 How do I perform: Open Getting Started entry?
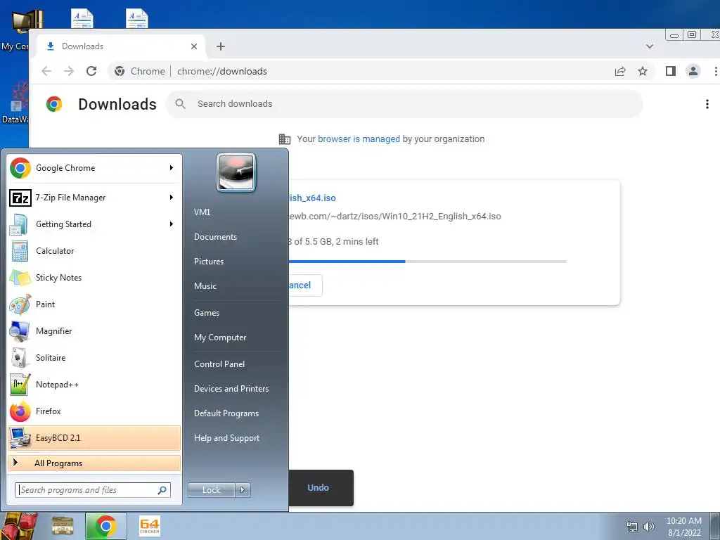coord(94,224)
